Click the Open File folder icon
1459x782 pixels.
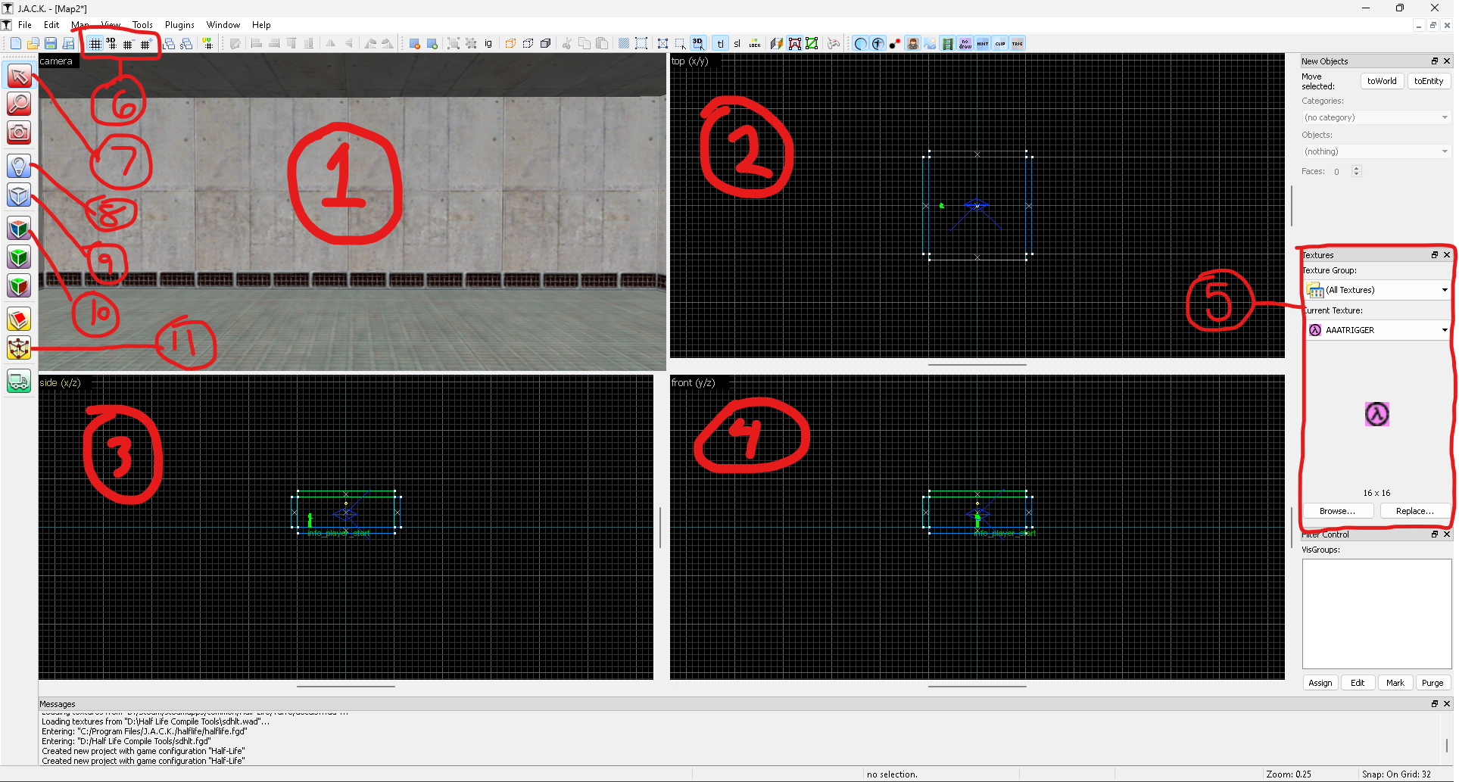pyautogui.click(x=33, y=43)
